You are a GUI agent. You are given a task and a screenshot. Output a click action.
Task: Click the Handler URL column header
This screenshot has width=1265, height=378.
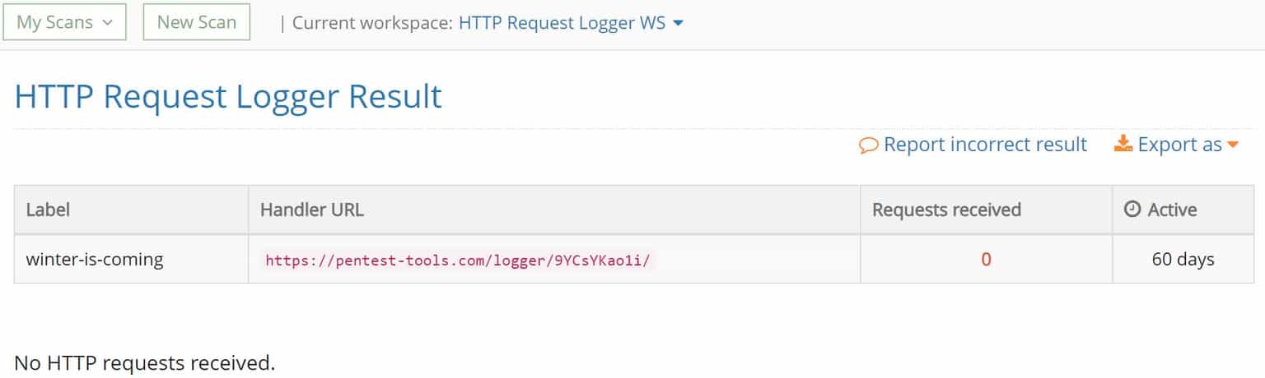(312, 210)
